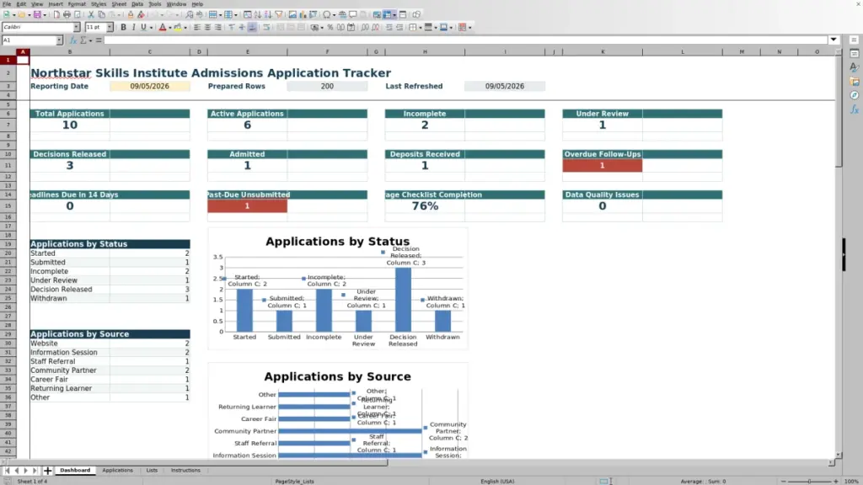Click the 'Applications by Status' chart
Screen dimensions: 863x485
(338, 289)
